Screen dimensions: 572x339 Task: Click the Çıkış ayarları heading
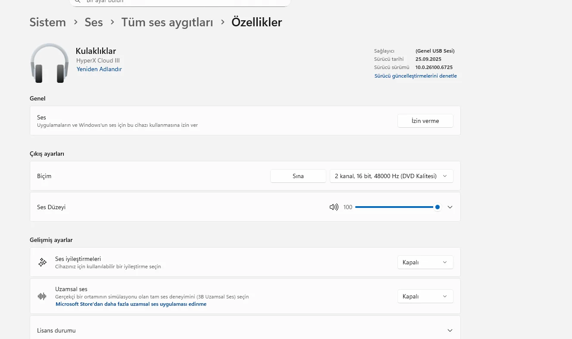point(47,154)
